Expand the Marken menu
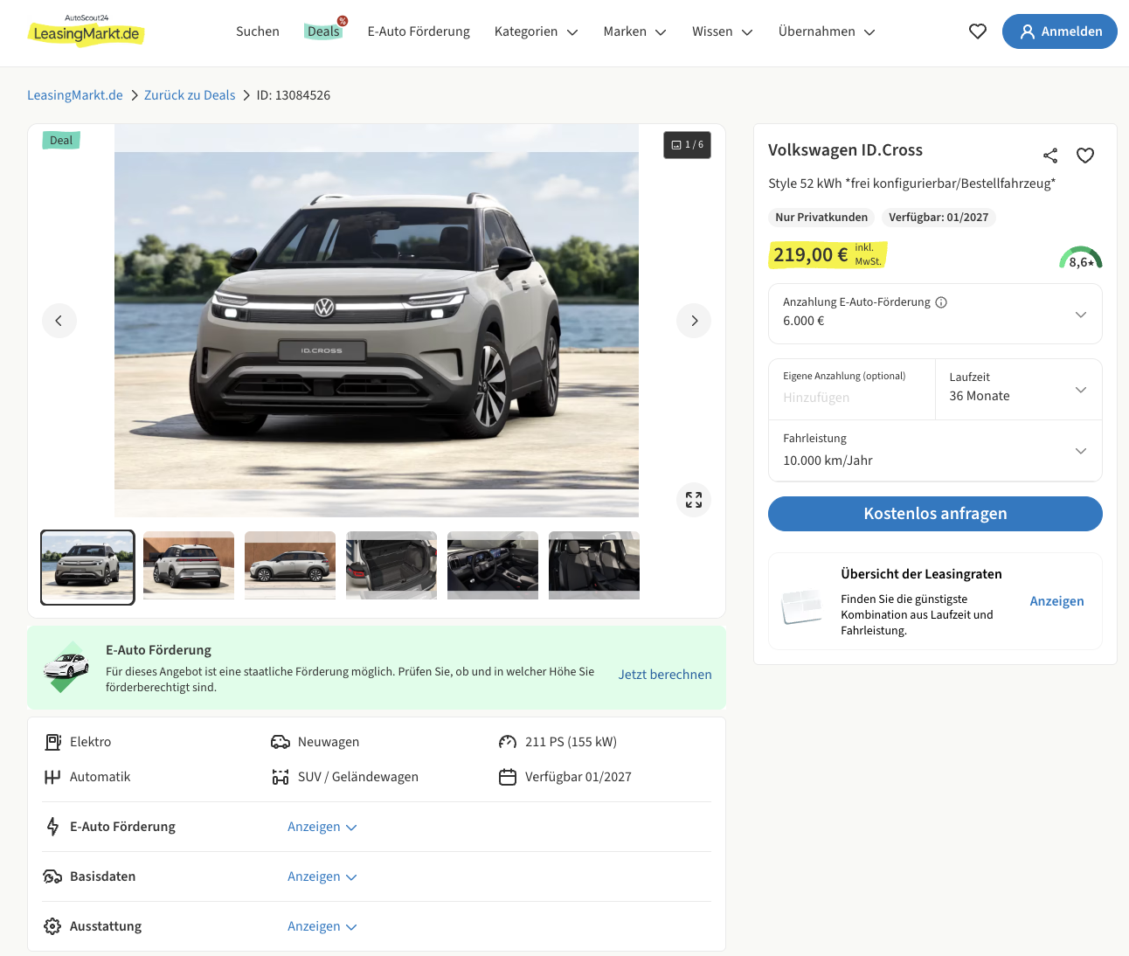The image size is (1129, 956). point(634,31)
